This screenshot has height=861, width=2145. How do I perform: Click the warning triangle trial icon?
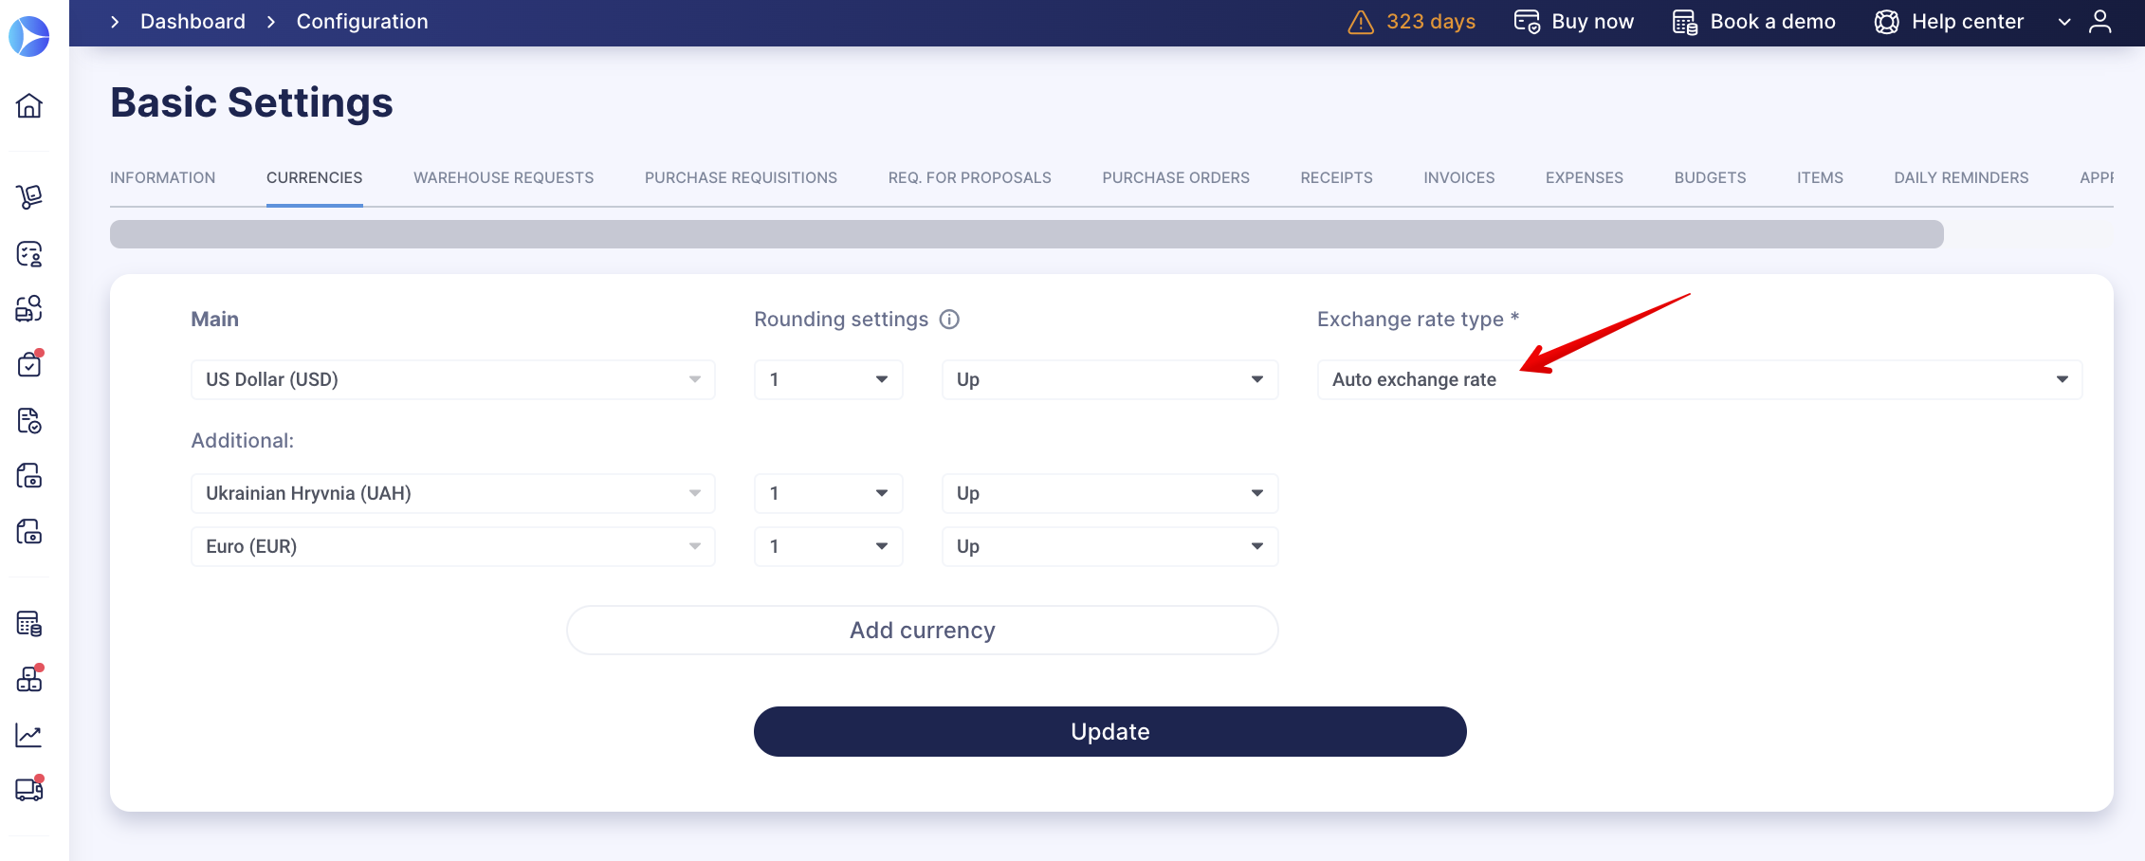(x=1361, y=22)
